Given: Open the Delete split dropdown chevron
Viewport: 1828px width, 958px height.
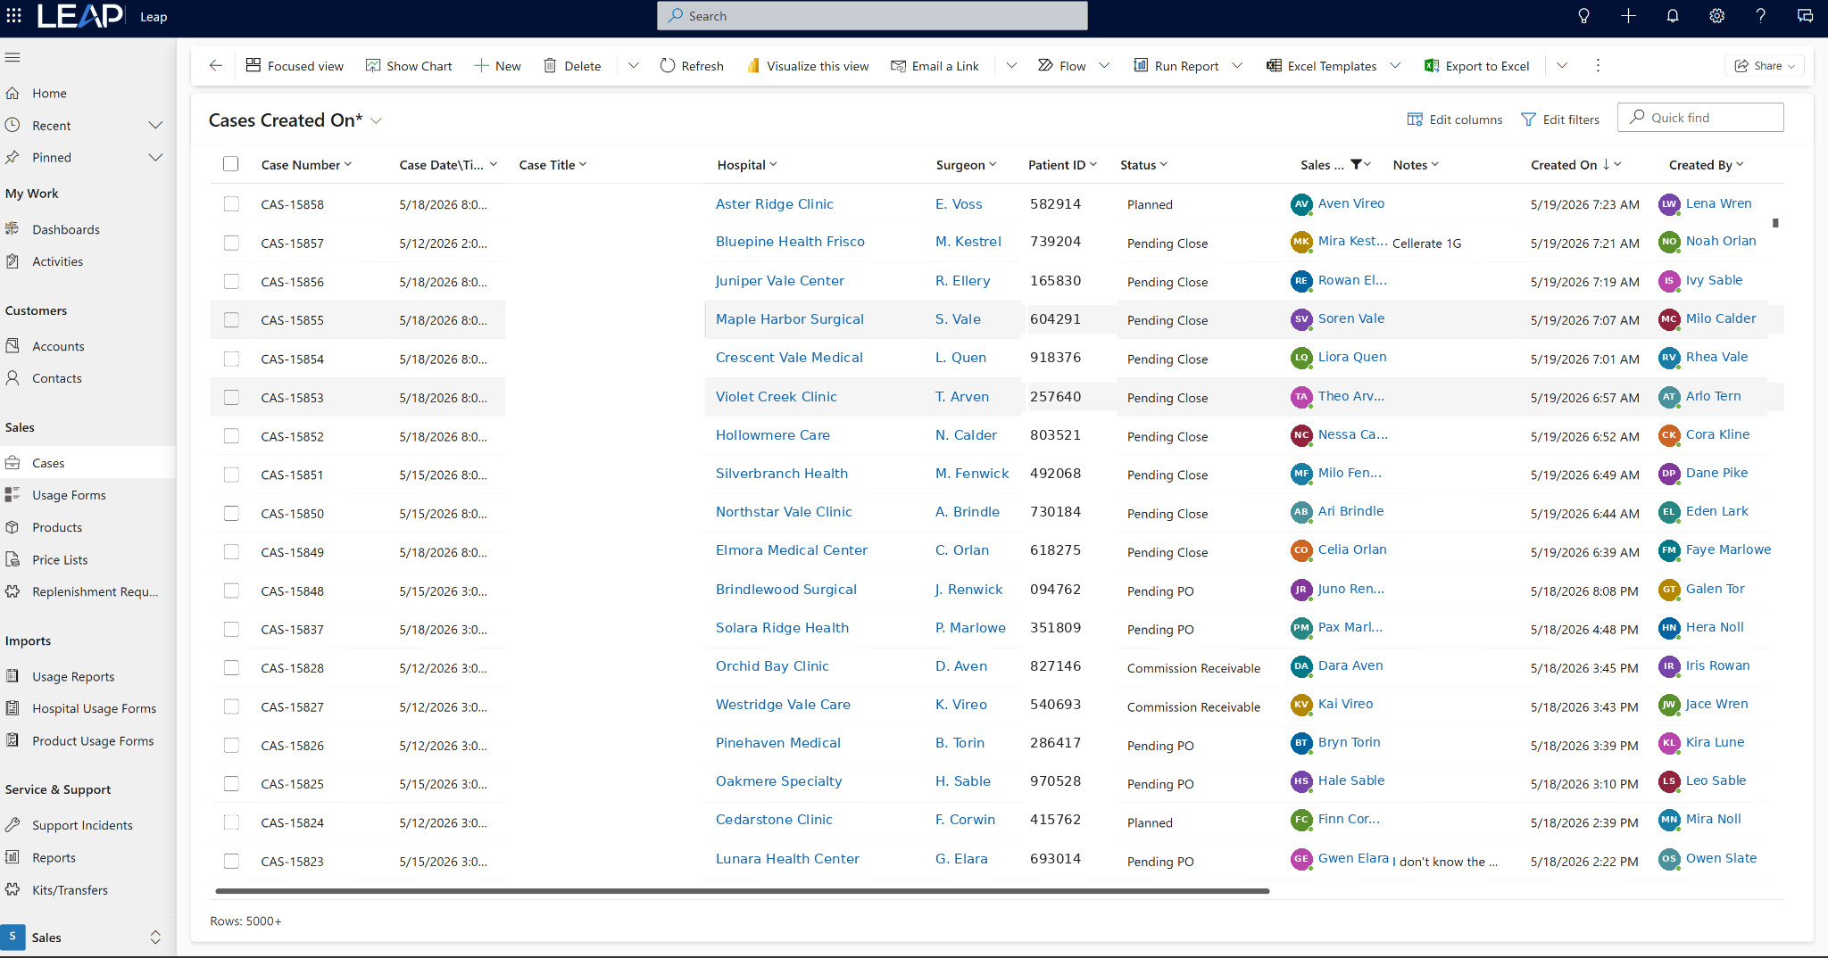Looking at the screenshot, I should pyautogui.click(x=633, y=65).
